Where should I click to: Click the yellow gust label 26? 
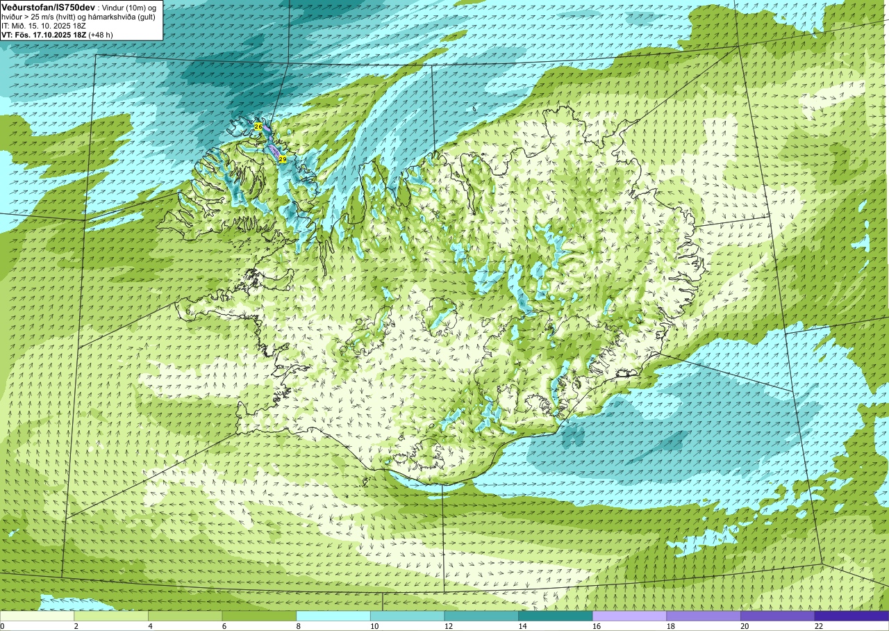point(258,127)
